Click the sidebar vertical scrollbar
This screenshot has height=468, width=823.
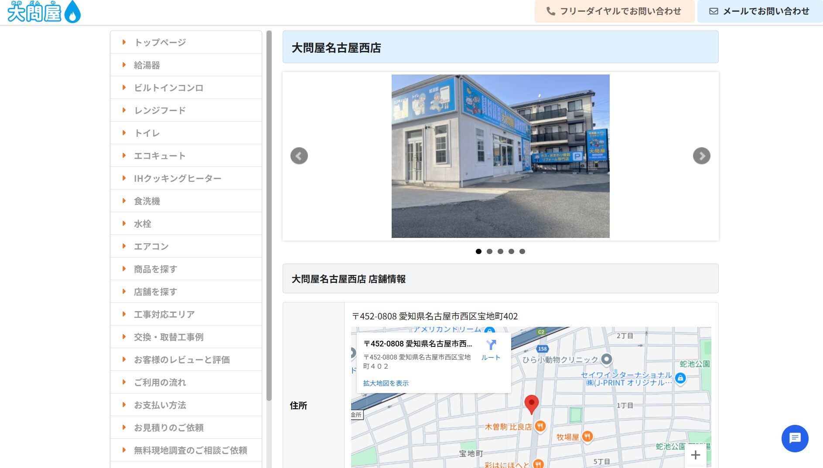[269, 216]
